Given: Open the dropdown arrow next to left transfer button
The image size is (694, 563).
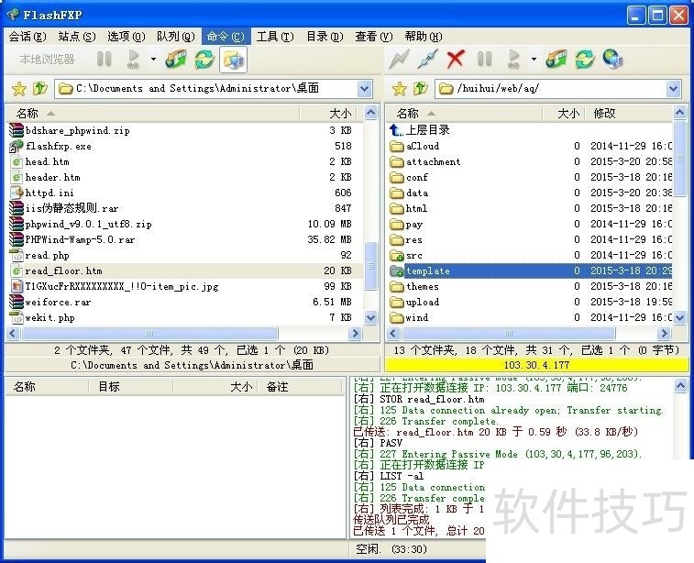Looking at the screenshot, I should click(153, 60).
